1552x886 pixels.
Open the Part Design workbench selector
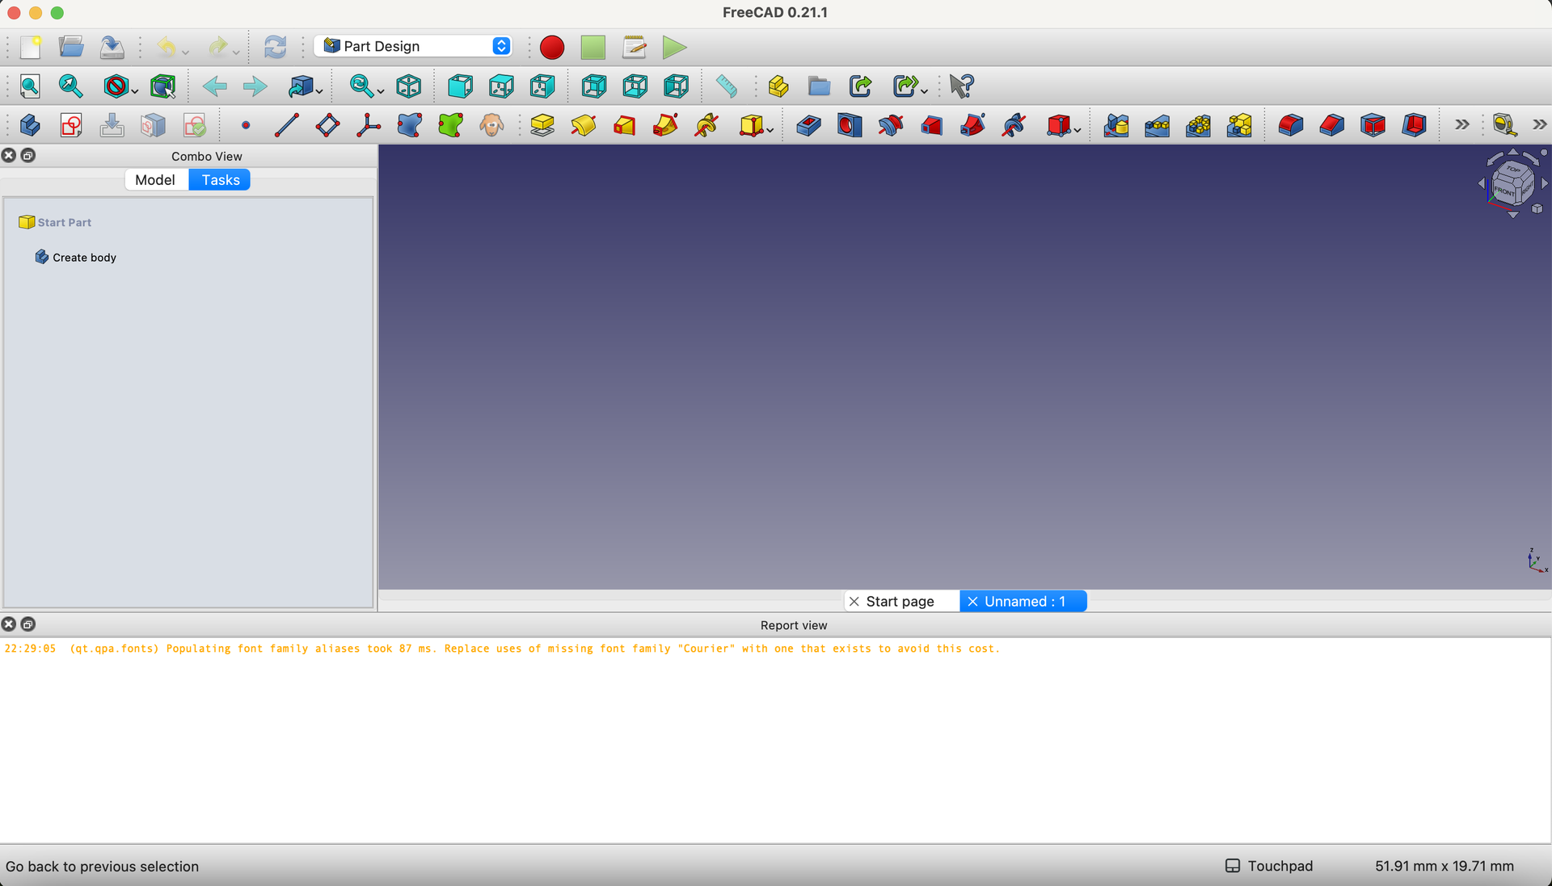coord(412,46)
